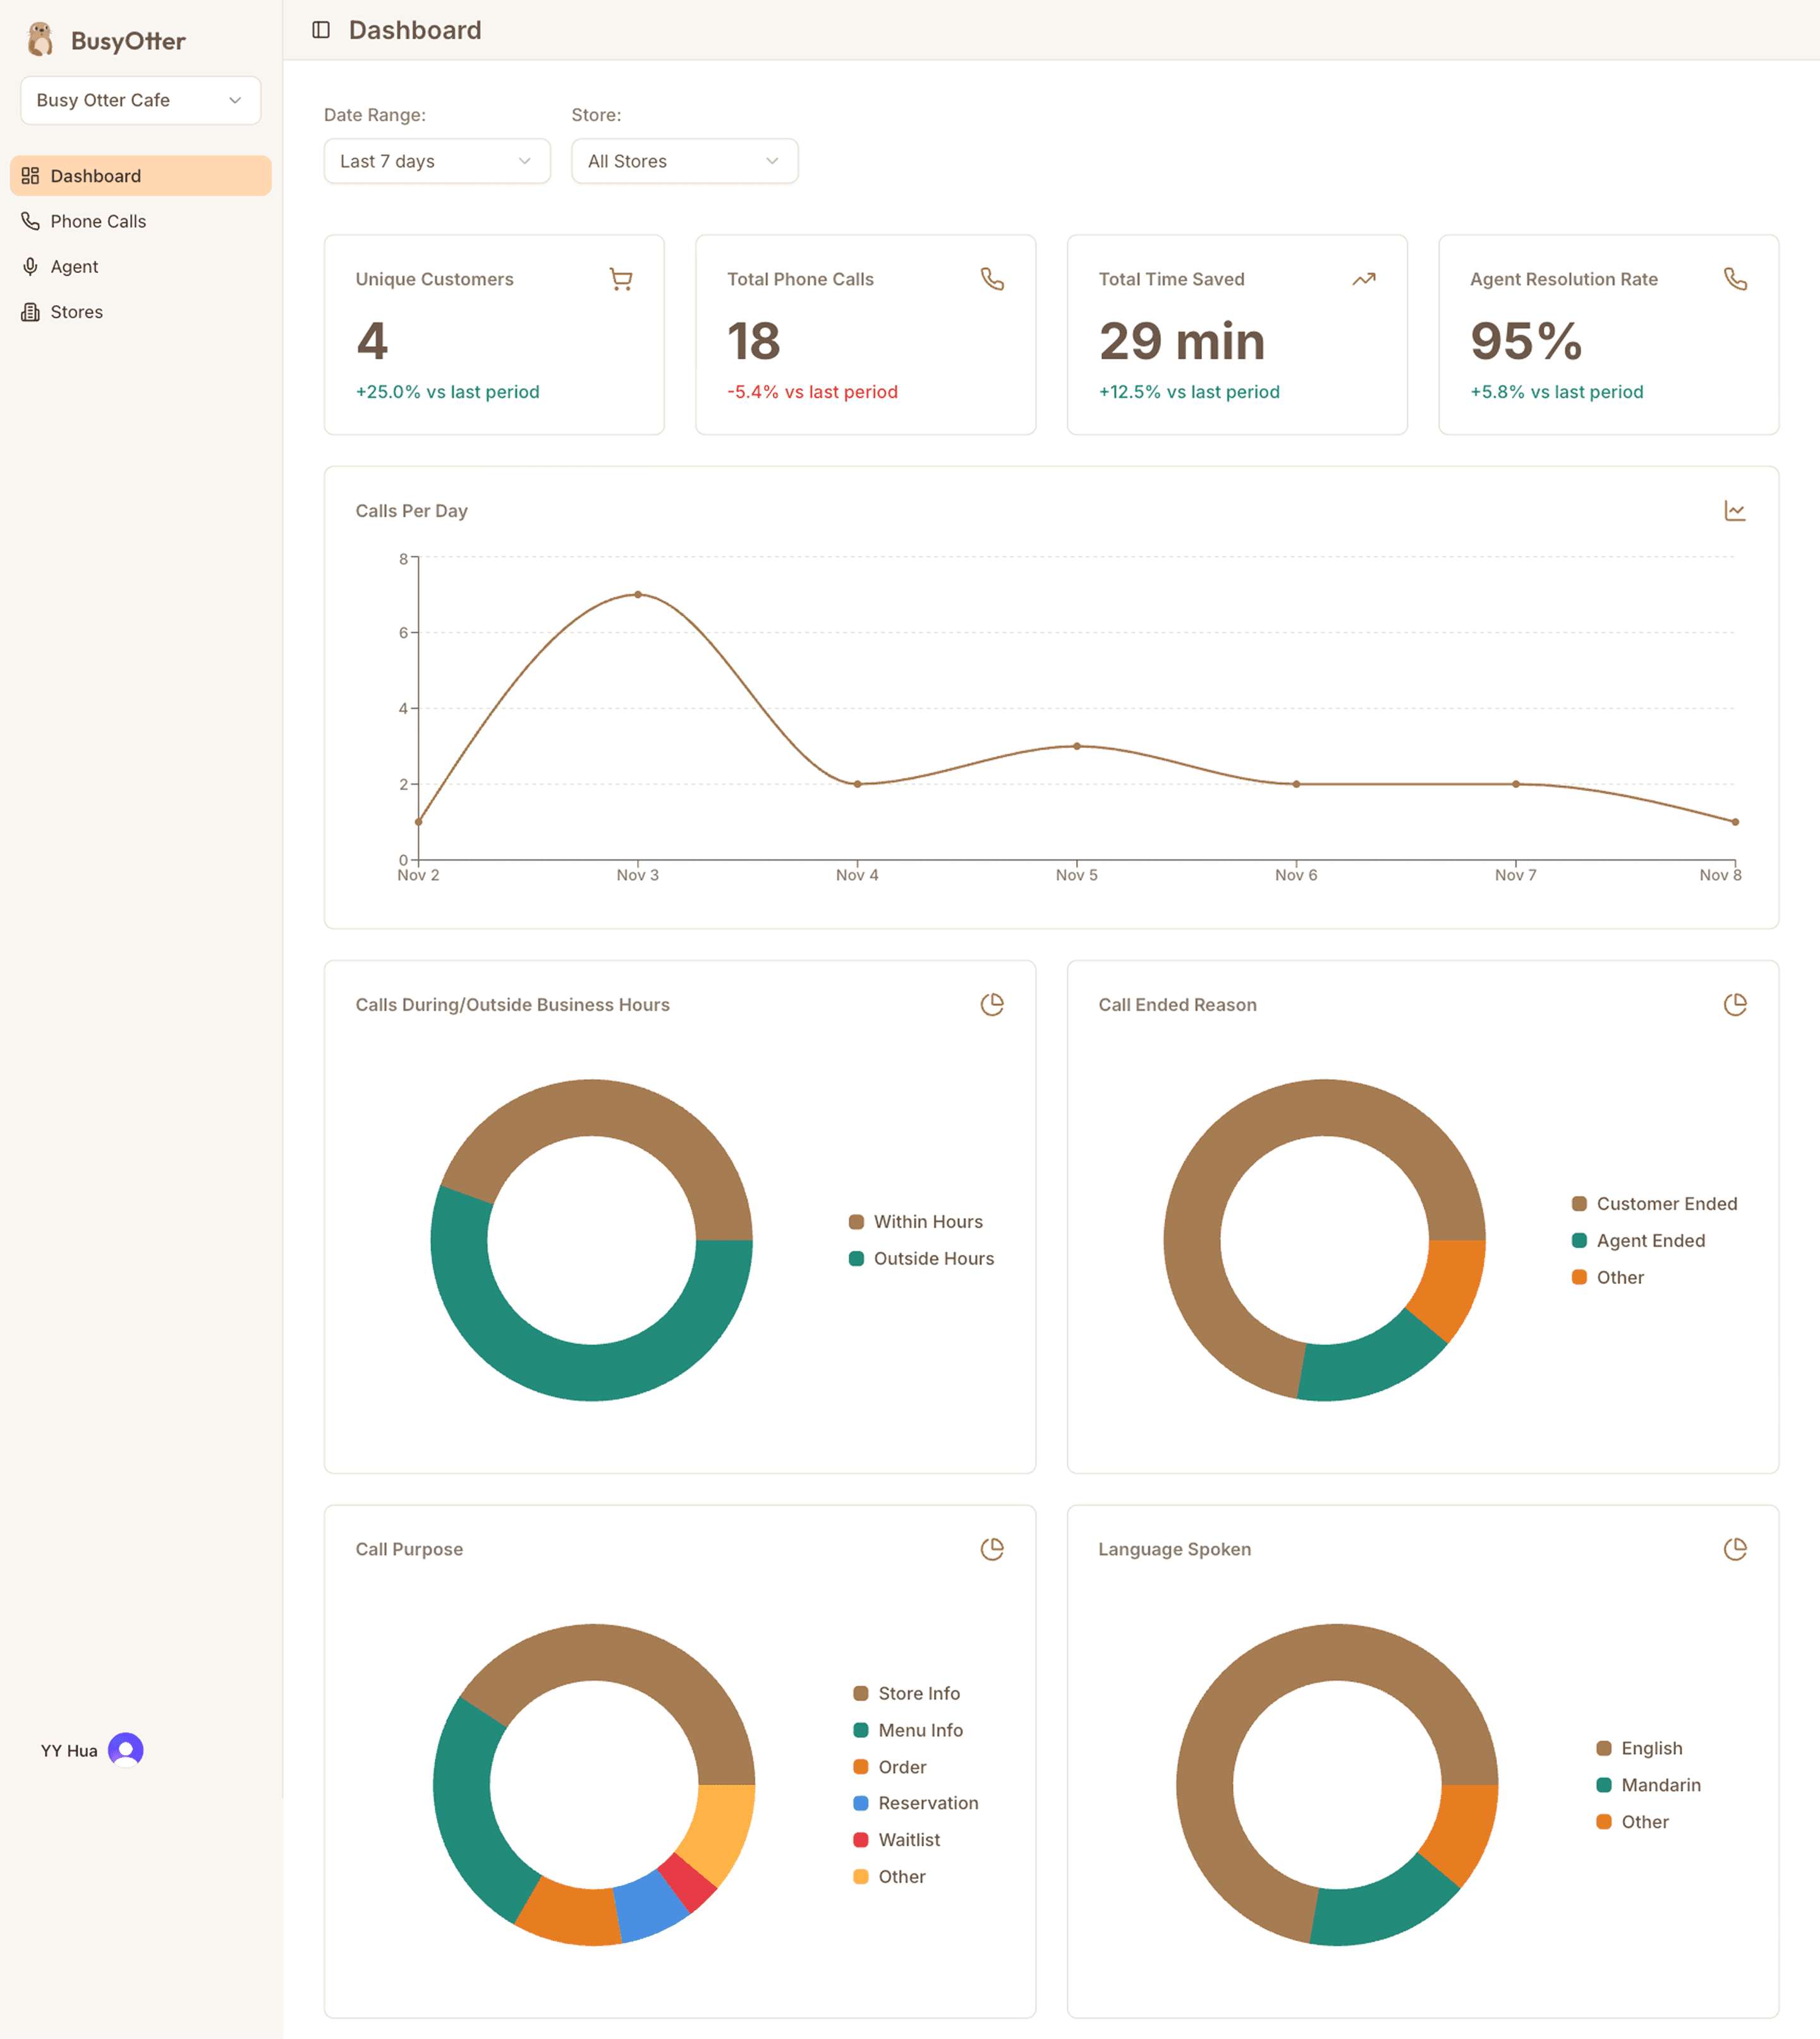Expand the All Stores dropdown
The height and width of the screenshot is (2039, 1820).
click(684, 161)
